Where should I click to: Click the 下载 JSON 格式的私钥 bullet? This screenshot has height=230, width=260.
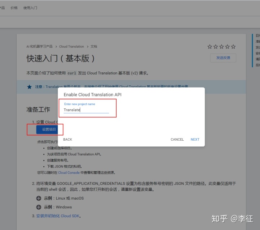point(65,166)
